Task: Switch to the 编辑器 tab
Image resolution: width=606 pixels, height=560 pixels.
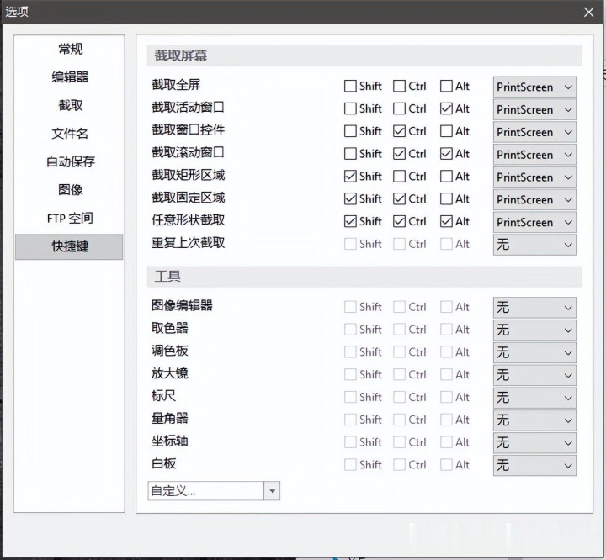Action: (x=70, y=77)
